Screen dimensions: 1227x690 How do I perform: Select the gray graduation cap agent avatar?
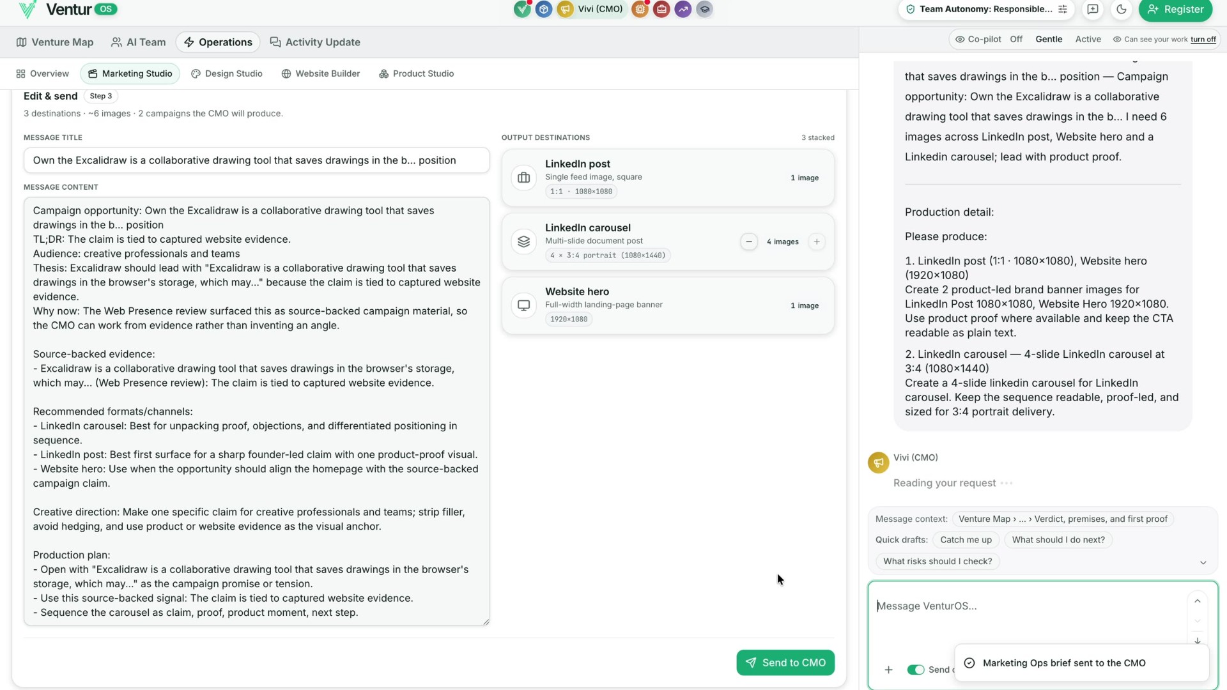pyautogui.click(x=704, y=9)
